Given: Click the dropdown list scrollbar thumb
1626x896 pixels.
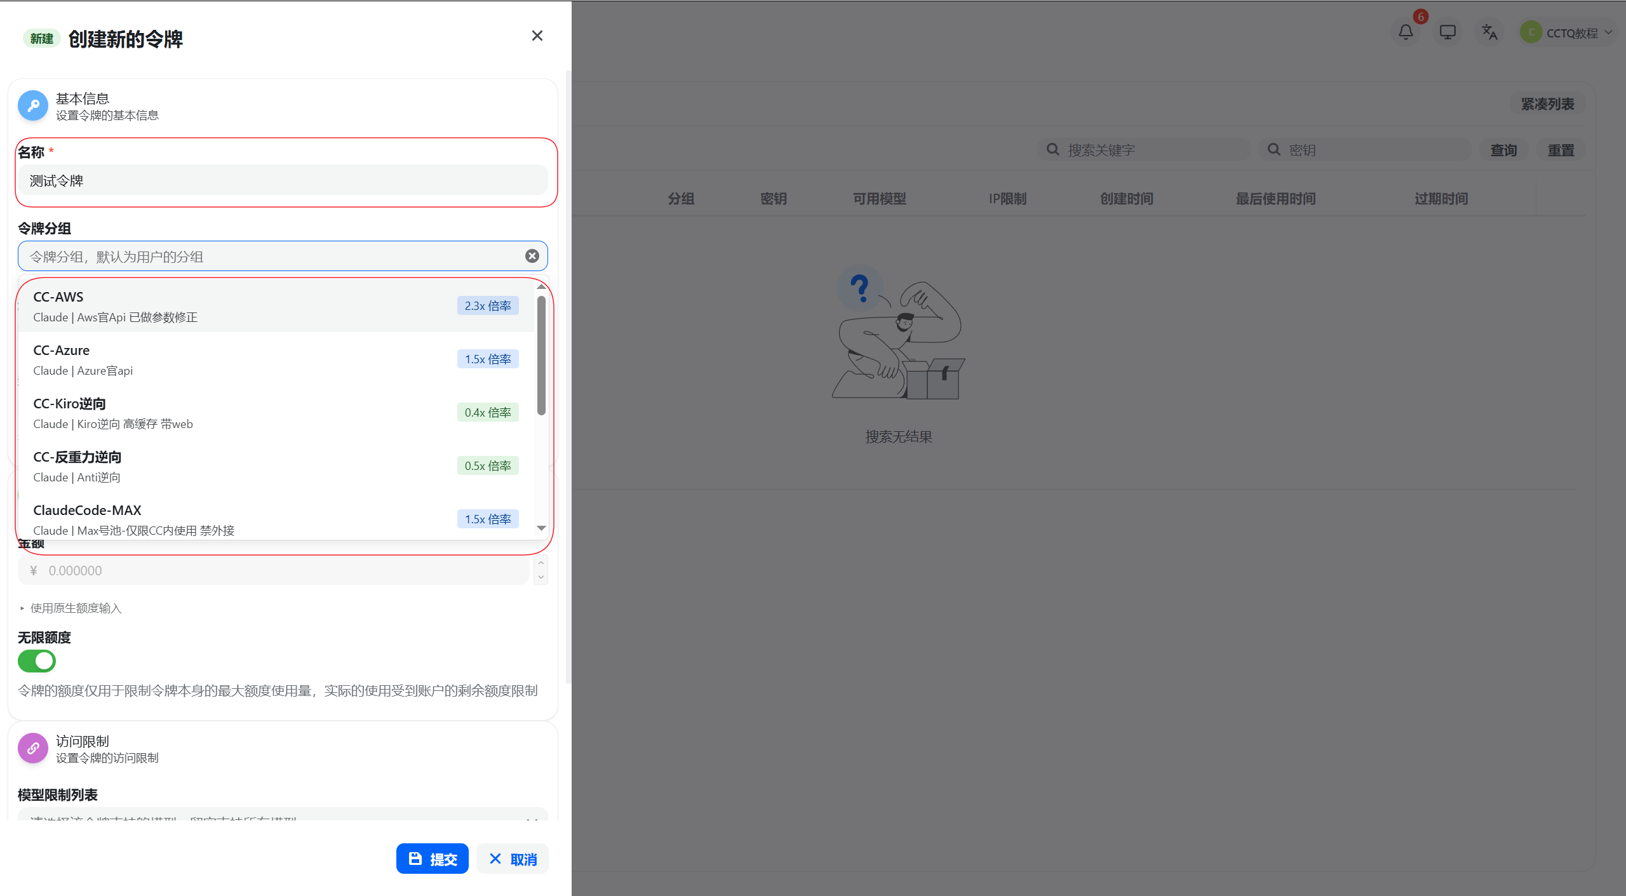Looking at the screenshot, I should [x=541, y=356].
